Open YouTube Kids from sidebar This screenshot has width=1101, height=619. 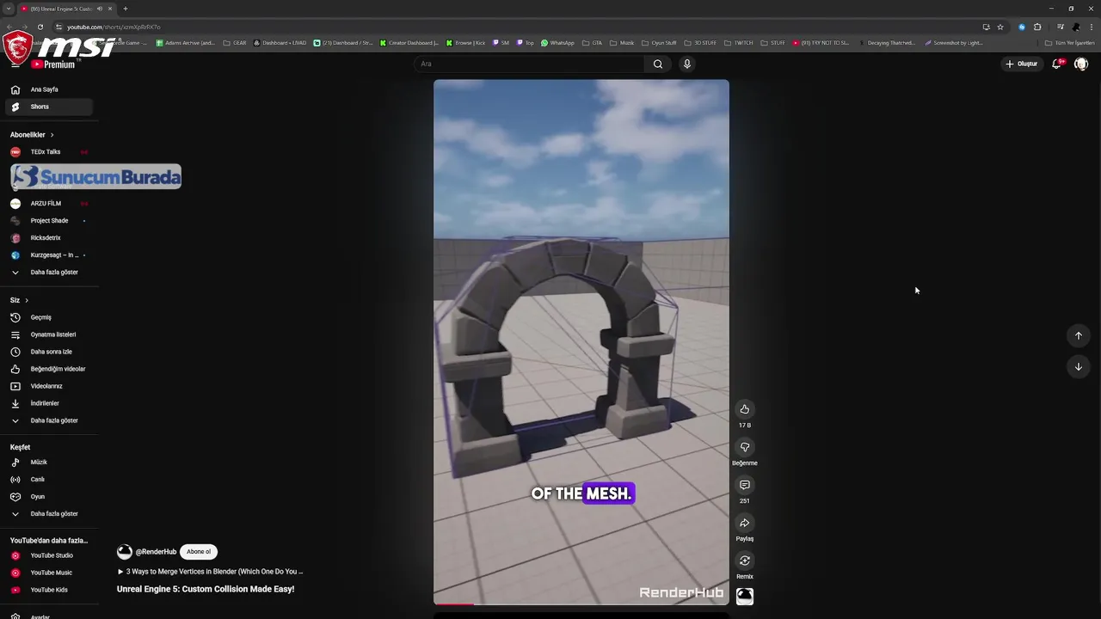coord(49,590)
